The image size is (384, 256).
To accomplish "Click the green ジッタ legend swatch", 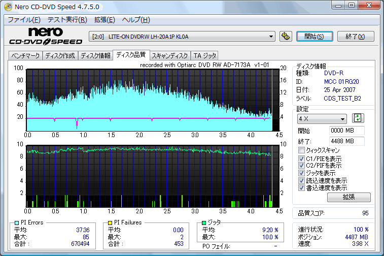I will (x=204, y=222).
